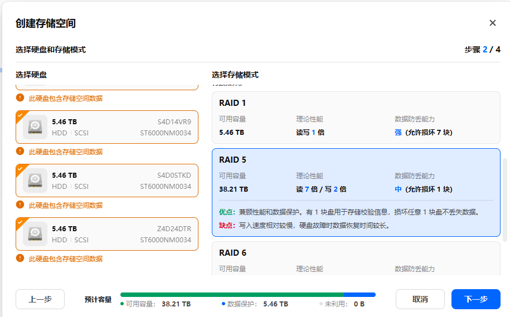Click the warning icon directly above disk S4D14VR9
The image size is (510, 317).
[x=20, y=97]
